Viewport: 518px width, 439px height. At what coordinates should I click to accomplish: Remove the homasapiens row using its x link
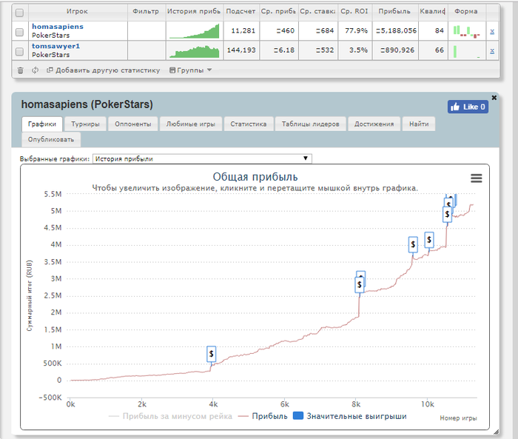[x=492, y=31]
